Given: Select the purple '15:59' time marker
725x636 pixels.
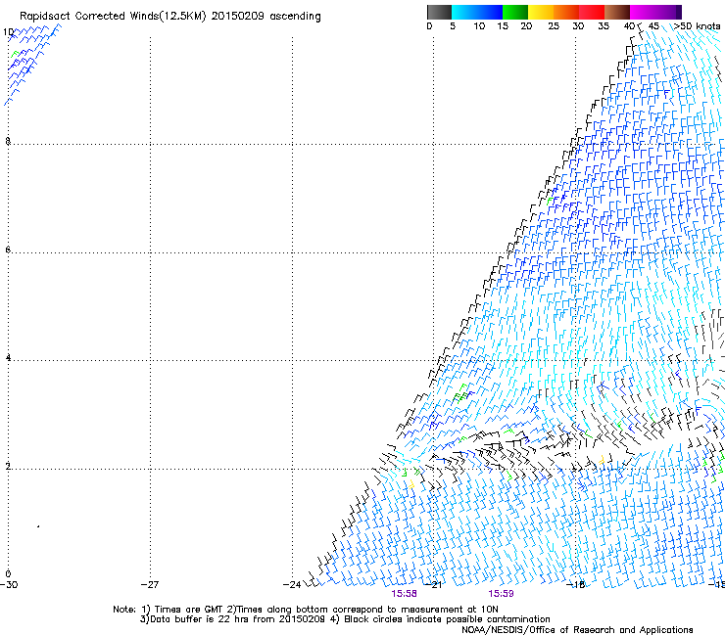Looking at the screenshot, I should [501, 594].
